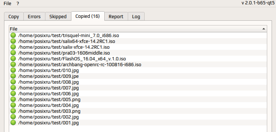Click green icon beside pra03-1606middle.iso
This screenshot has height=132, width=276.
[x=13, y=53]
